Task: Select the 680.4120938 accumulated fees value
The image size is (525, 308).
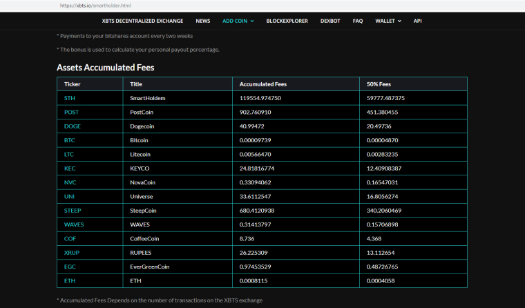Action: pyautogui.click(x=257, y=211)
